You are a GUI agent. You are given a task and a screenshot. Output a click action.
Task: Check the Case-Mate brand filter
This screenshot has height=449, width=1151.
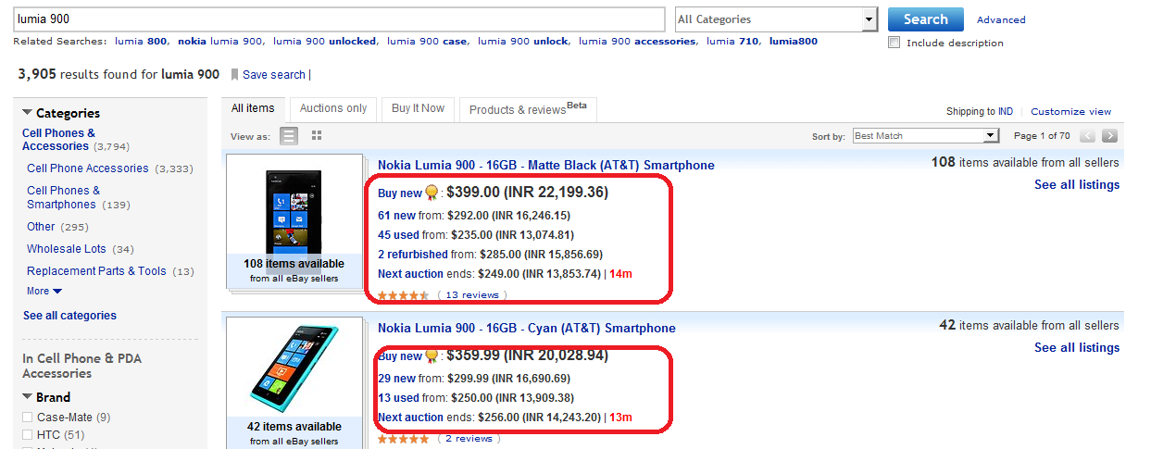coord(28,418)
